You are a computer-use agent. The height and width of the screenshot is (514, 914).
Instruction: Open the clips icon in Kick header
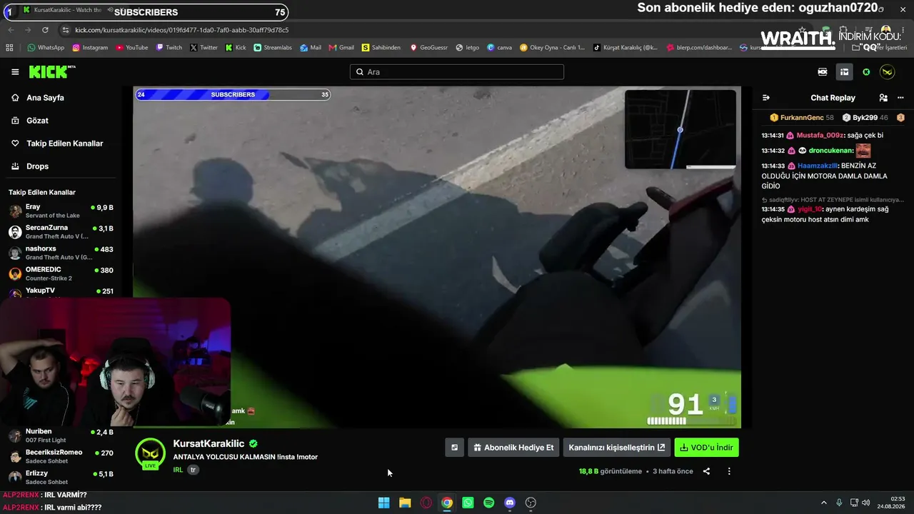[x=823, y=72]
